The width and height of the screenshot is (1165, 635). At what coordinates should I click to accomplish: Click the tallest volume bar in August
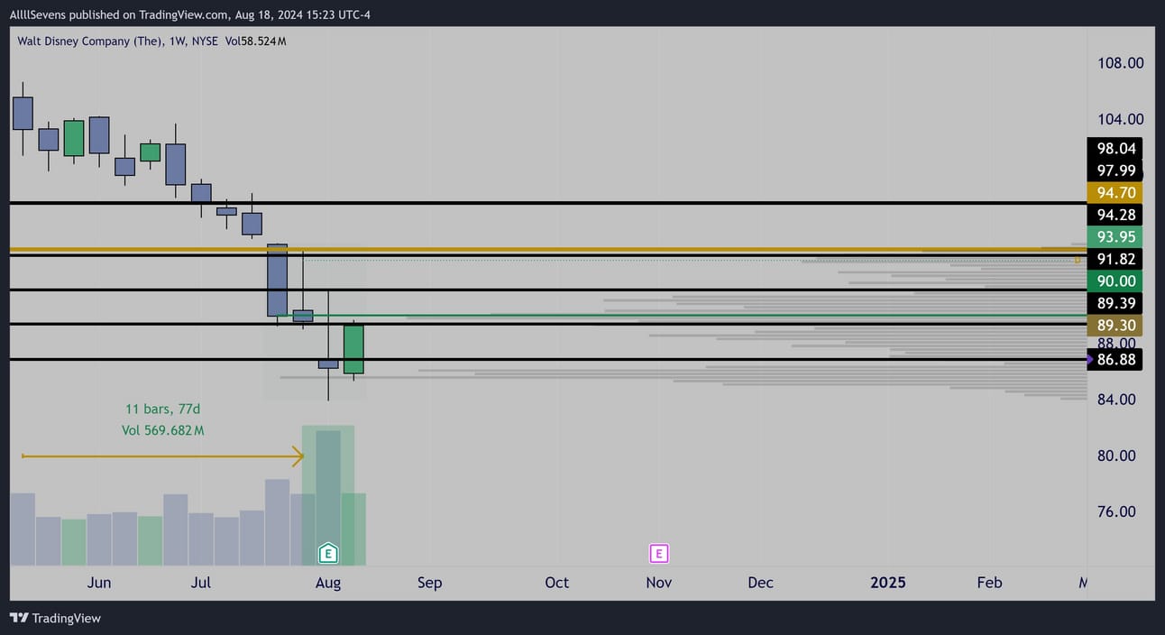point(328,498)
